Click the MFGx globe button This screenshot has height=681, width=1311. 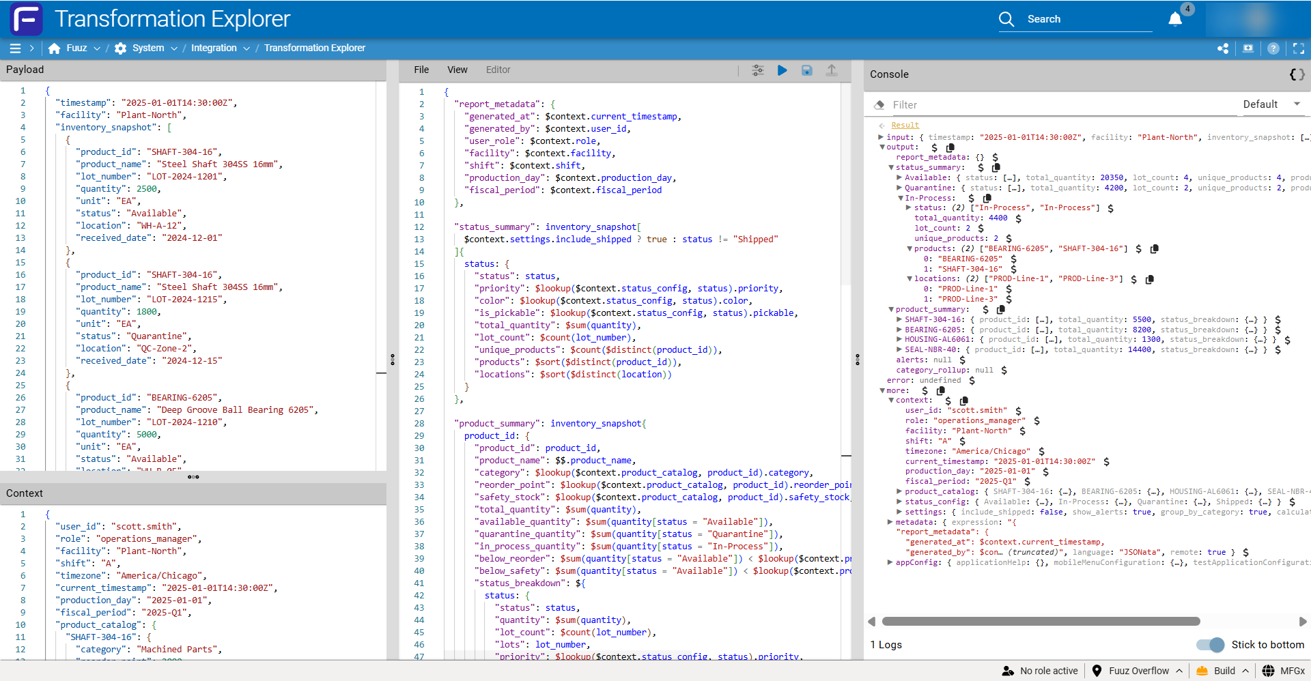coord(1284,671)
